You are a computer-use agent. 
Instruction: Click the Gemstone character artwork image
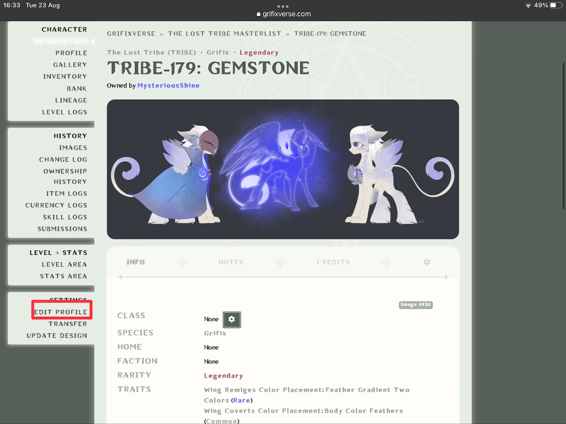[x=283, y=169]
